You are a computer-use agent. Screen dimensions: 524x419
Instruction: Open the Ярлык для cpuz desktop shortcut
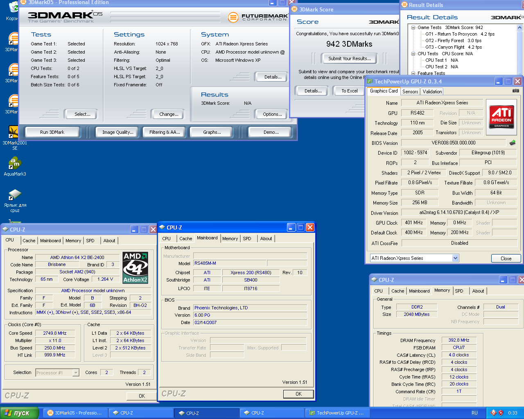tap(15, 200)
